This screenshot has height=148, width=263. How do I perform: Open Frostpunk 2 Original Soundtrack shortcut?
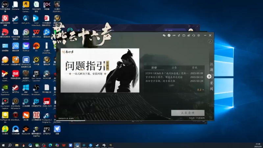(47, 118)
